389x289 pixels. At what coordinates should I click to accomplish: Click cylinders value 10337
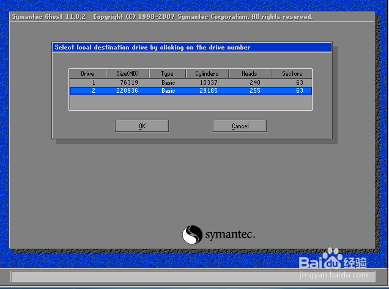209,82
